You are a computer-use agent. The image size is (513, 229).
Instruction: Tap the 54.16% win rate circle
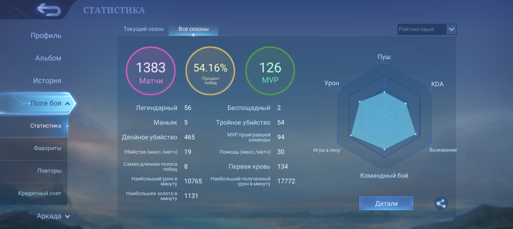click(x=210, y=71)
